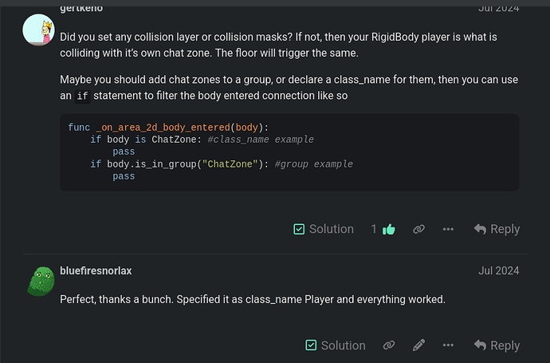
Task: Open bluefiresnorlax username link
Action: [96, 270]
